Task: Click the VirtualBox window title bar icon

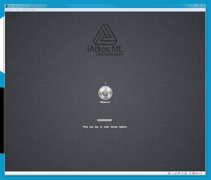Action: pyautogui.click(x=6, y=6)
